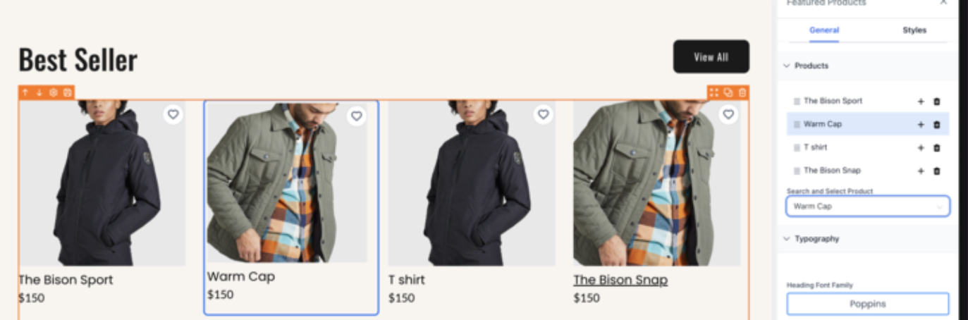Toggle wishlist heart on The Bison Snap
This screenshot has height=320, width=968.
tap(728, 113)
